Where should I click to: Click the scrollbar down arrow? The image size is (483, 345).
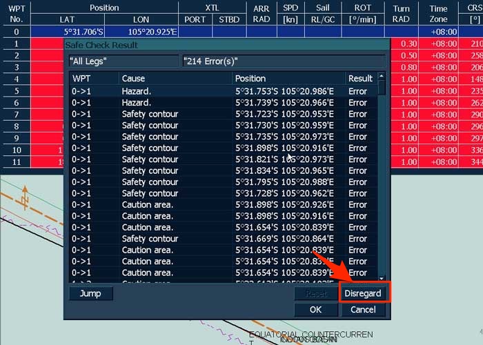click(382, 275)
